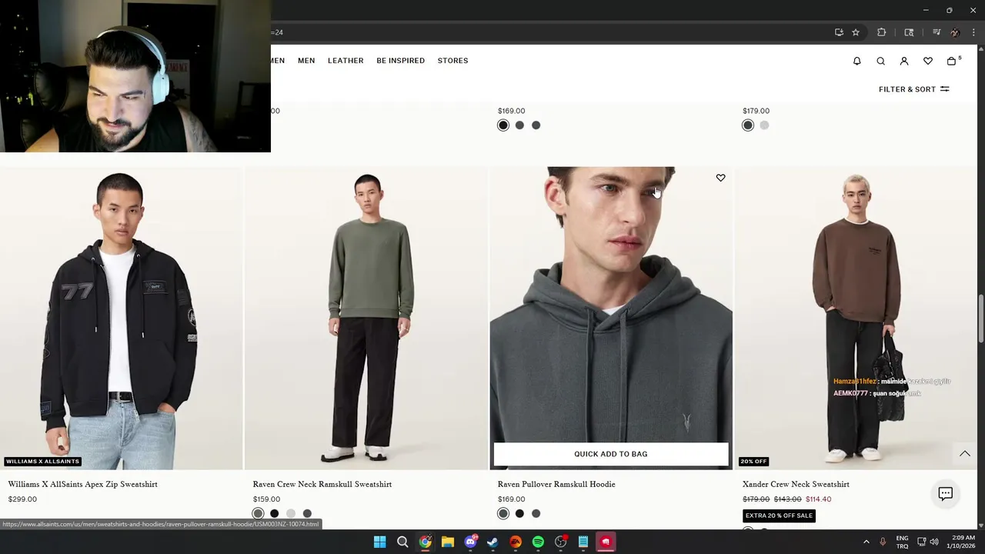Open Raven Pullover Ramskull Hoodie title link

[x=556, y=484]
